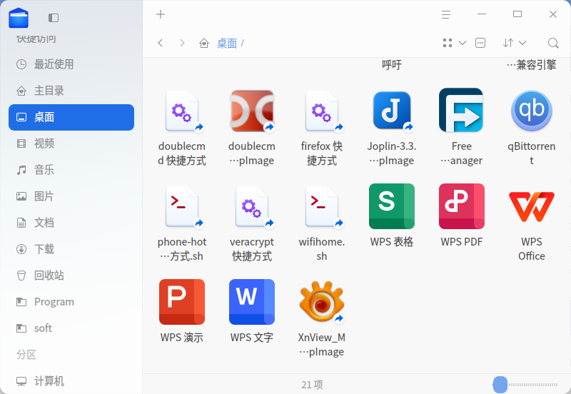The height and width of the screenshot is (394, 571).
Task: Select the doublecmd AppImage red icon
Action: [252, 111]
